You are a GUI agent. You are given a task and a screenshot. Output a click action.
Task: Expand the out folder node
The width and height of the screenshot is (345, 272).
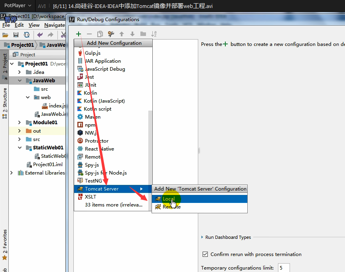(20, 131)
